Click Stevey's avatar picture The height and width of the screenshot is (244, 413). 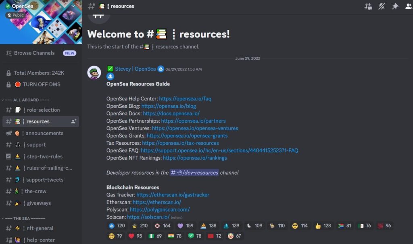94,73
